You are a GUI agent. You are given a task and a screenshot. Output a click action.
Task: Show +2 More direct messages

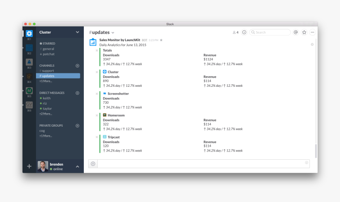[x=45, y=114]
